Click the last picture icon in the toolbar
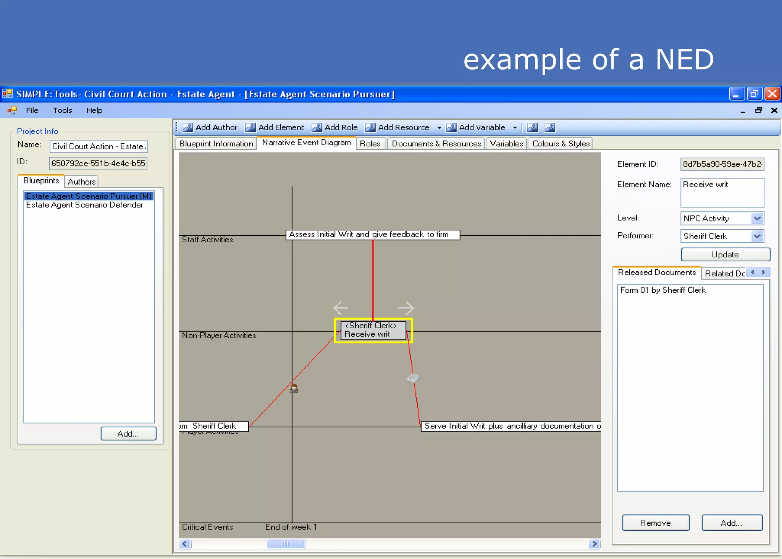 (x=550, y=128)
